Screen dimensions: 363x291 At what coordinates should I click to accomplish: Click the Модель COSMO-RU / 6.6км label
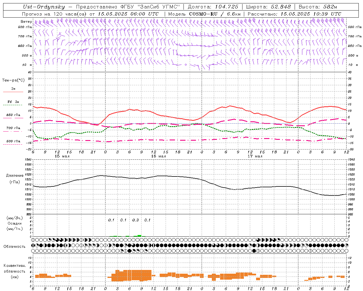pyautogui.click(x=204, y=14)
